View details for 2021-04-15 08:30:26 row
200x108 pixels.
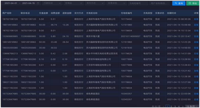[x=196, y=19]
